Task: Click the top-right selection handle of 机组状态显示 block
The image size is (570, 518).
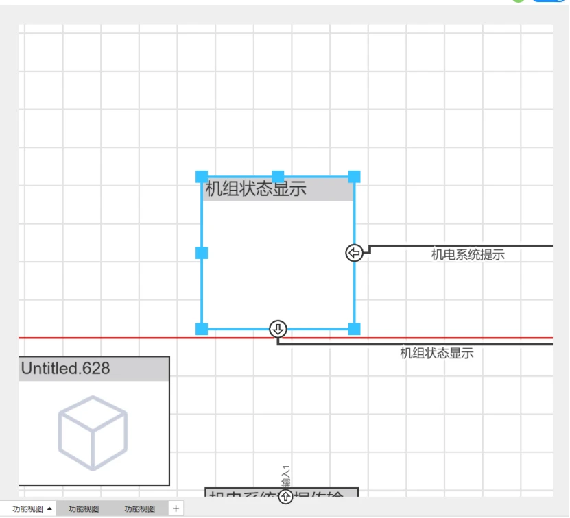Action: coord(355,177)
